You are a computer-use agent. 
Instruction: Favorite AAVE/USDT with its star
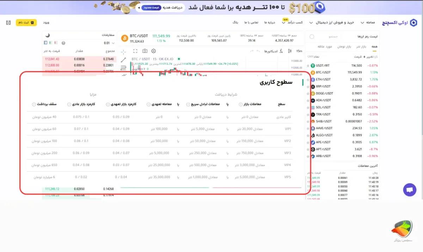[x=308, y=128]
